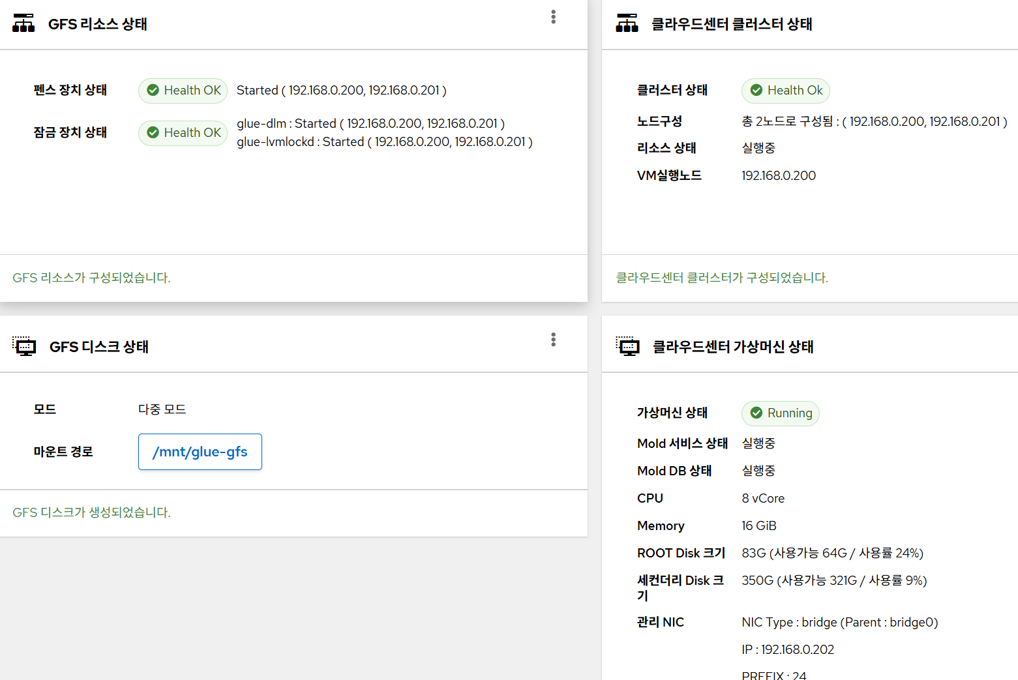Click the 잠금 장치 Health OK check icon
The width and height of the screenshot is (1018, 680).
click(x=153, y=133)
